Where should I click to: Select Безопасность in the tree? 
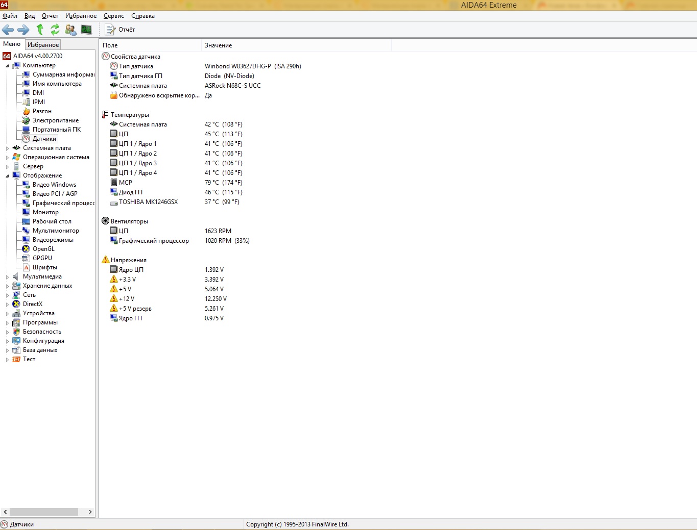tap(42, 332)
